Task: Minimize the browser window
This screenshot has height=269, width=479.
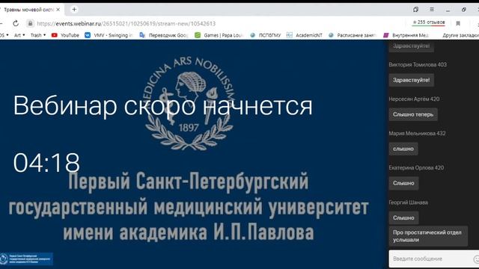Action: click(448, 10)
